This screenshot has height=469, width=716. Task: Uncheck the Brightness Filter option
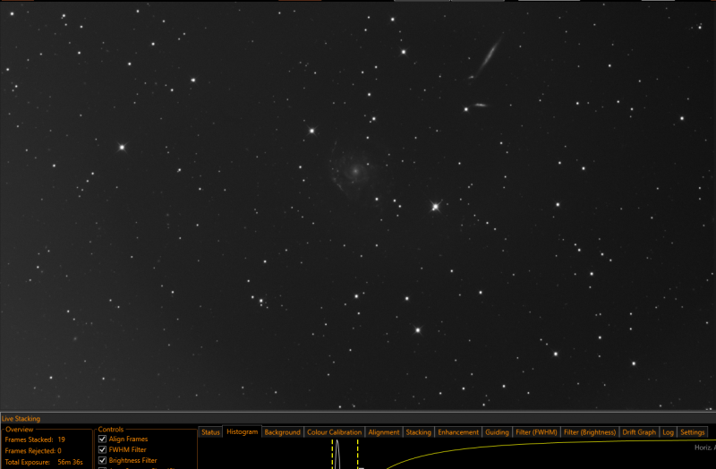pyautogui.click(x=102, y=460)
